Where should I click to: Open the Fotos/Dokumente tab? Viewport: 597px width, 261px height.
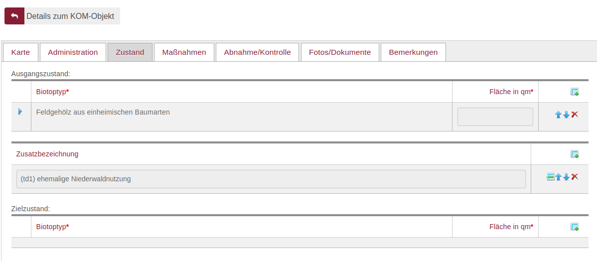340,52
